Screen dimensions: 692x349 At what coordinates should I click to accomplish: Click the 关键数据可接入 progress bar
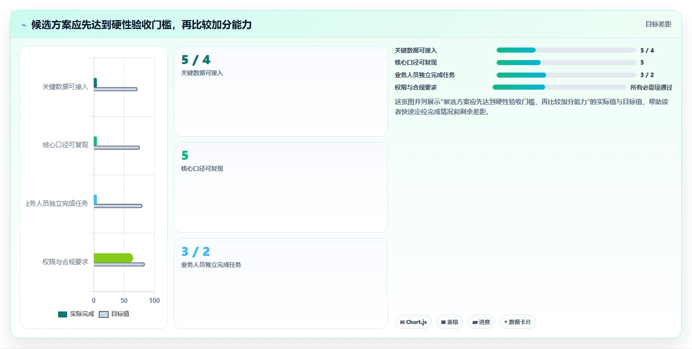click(x=566, y=50)
